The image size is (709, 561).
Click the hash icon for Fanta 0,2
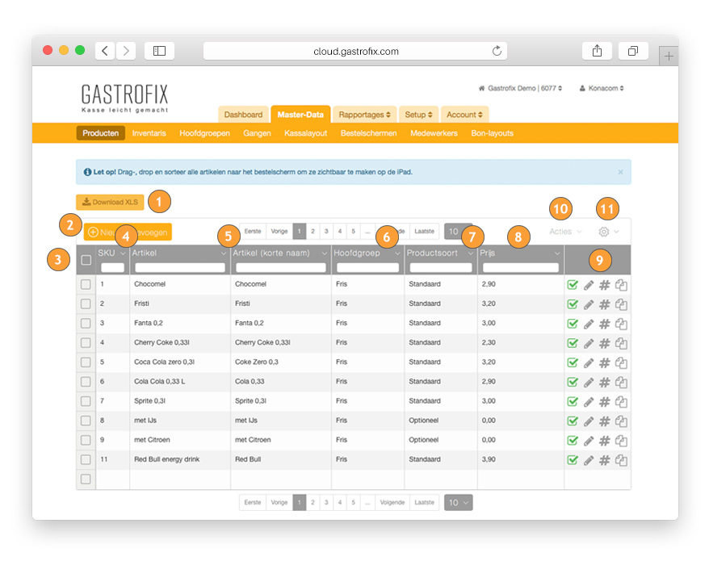click(x=604, y=324)
